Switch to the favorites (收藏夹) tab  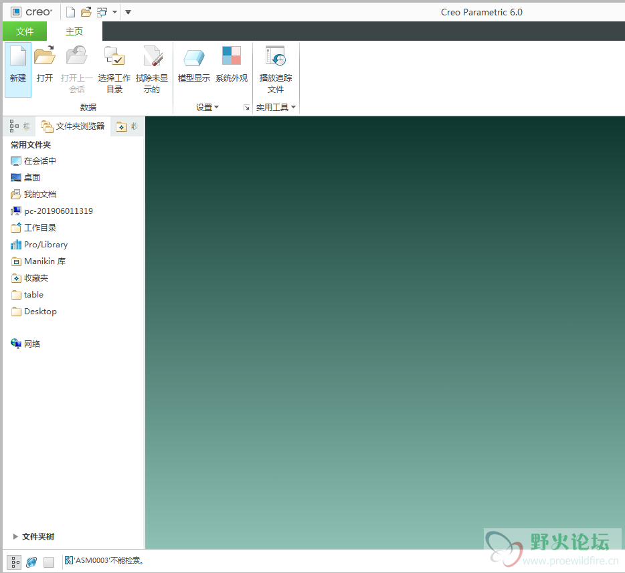click(x=127, y=126)
